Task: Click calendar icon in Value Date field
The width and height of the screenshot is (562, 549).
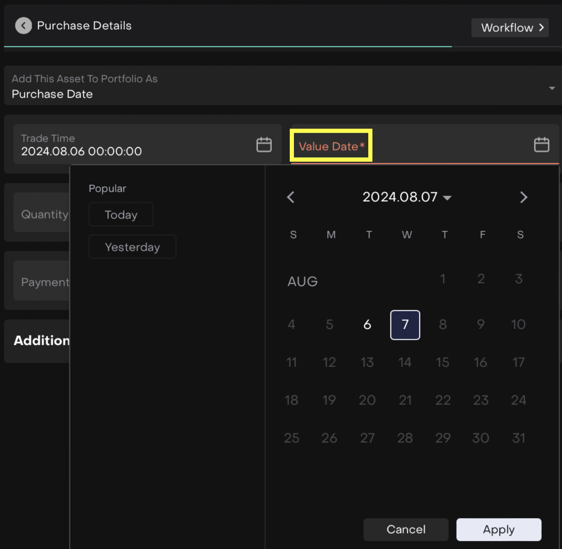Action: click(x=542, y=145)
